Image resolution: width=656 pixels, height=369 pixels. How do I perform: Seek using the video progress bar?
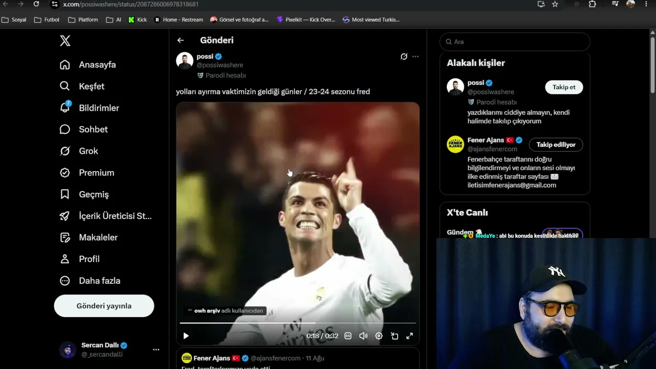(298, 323)
